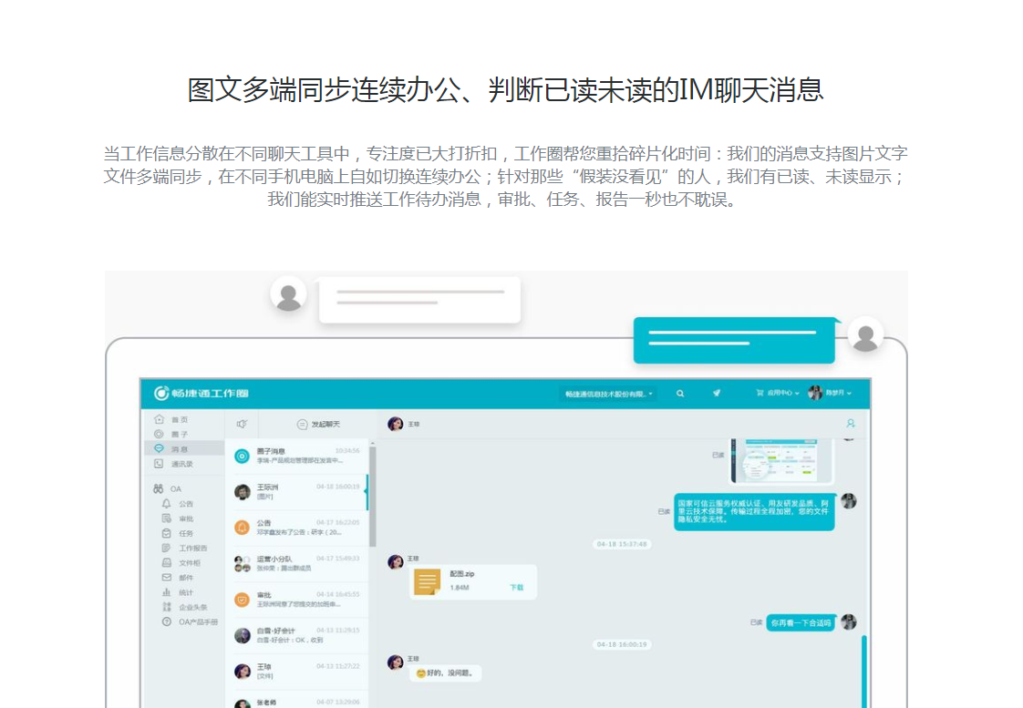Click 发起聊天 to start a chat
Screen dimensions: 1023x708
[x=318, y=425]
